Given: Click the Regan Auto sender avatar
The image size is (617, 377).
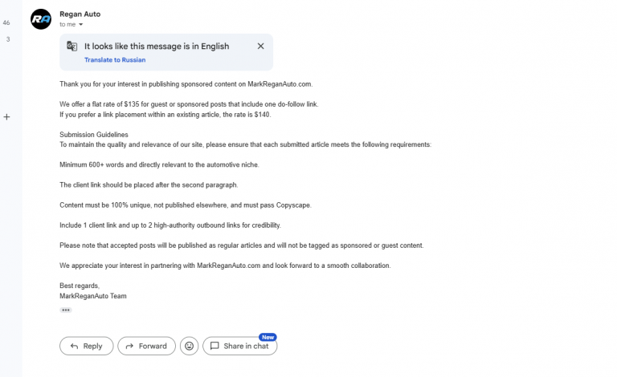Looking at the screenshot, I should (41, 19).
